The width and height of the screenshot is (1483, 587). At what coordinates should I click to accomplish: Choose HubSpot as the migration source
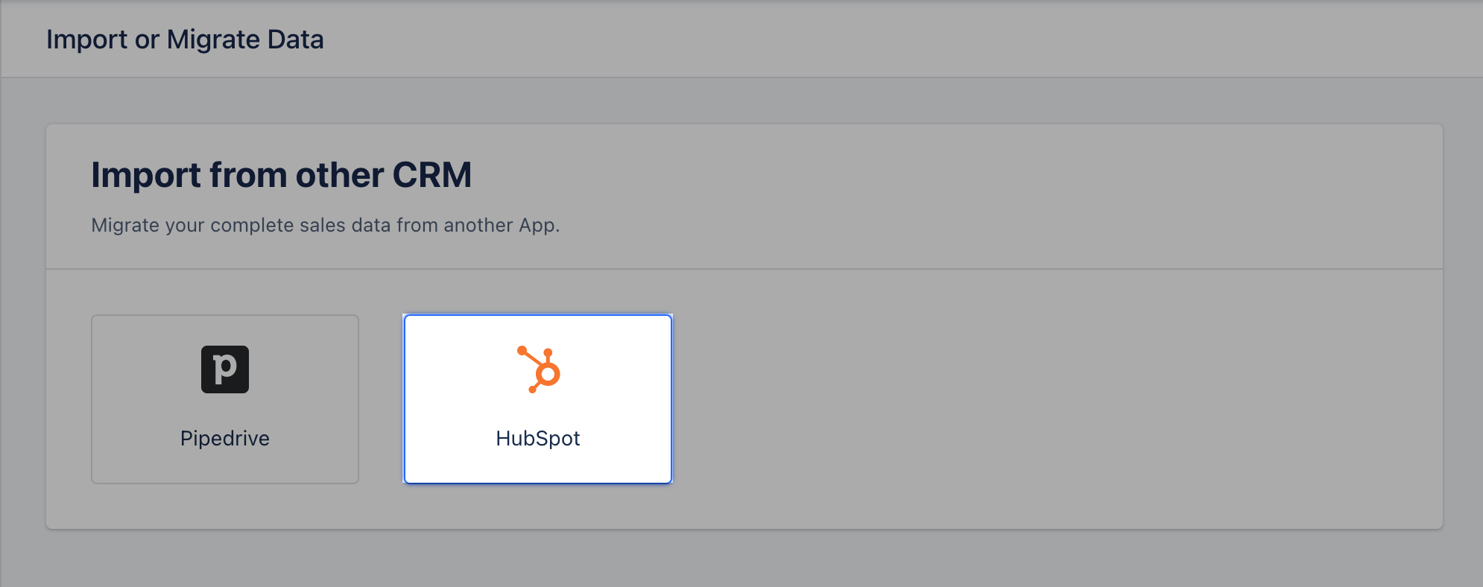click(x=538, y=399)
